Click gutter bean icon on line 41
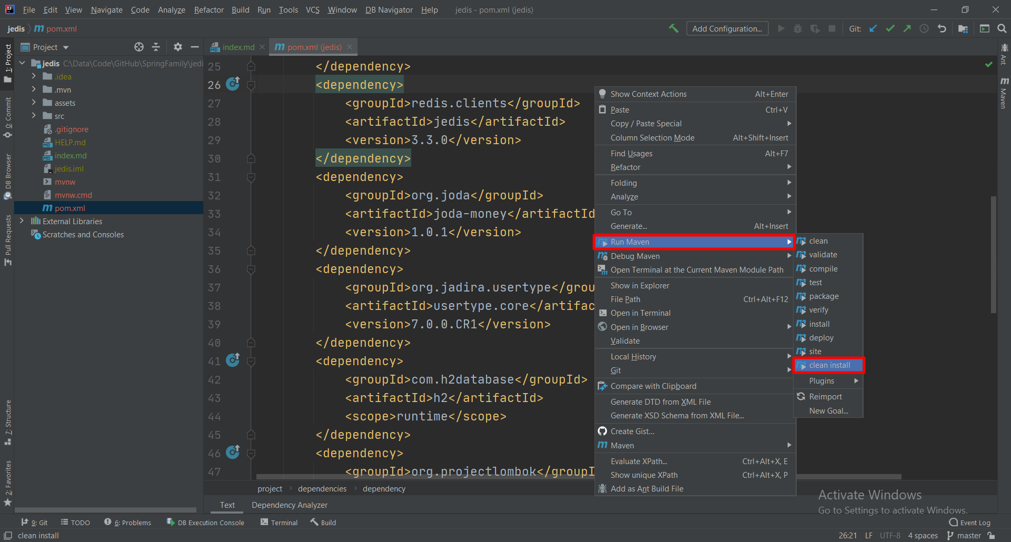The width and height of the screenshot is (1011, 542). click(x=233, y=360)
